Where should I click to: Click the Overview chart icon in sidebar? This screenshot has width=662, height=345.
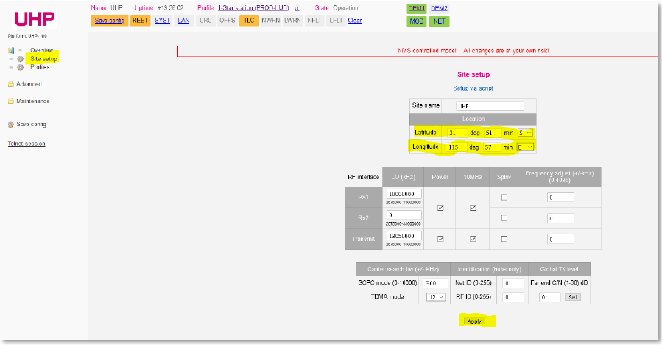11,50
